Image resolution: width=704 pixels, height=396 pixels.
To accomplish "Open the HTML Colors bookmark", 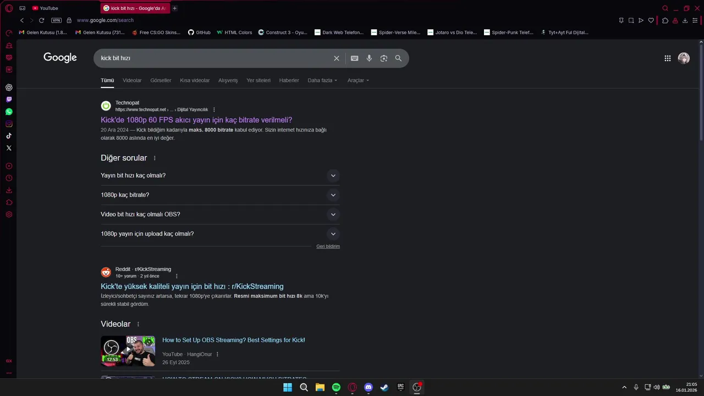I will (234, 32).
